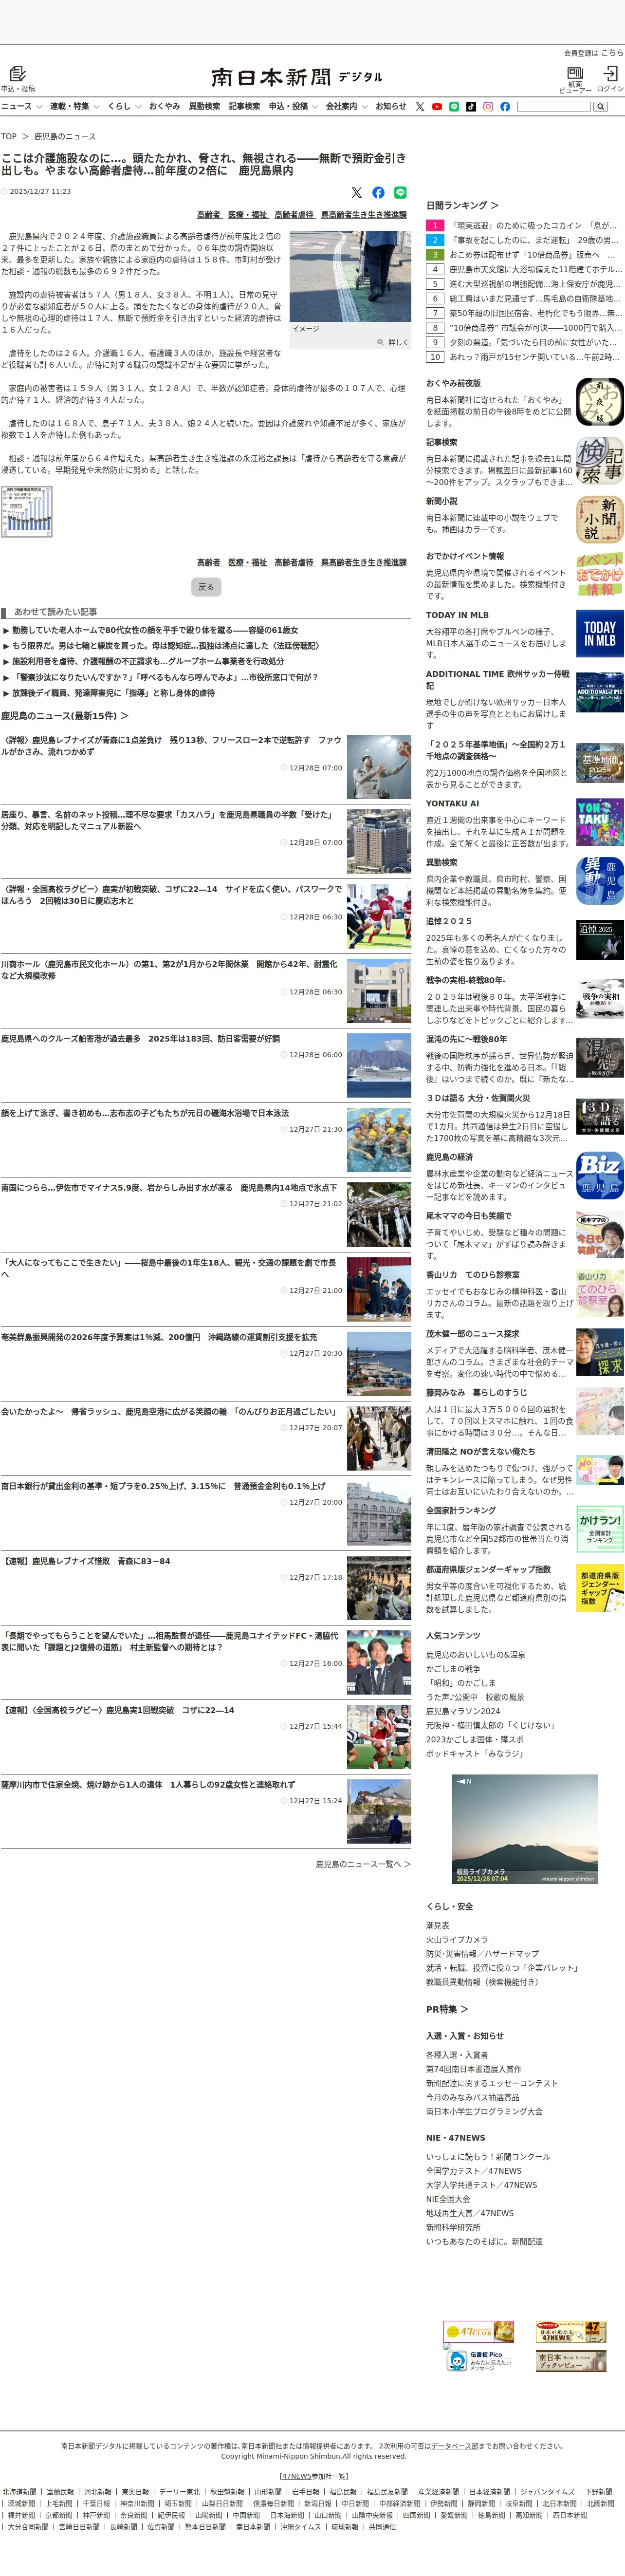Open 日間ランキング chevron heading

coord(462,205)
